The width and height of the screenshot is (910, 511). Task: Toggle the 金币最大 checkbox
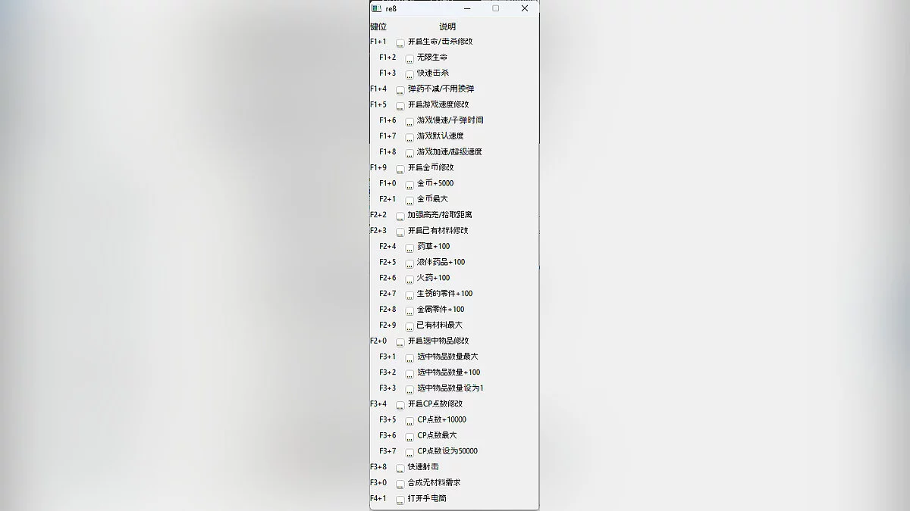click(x=409, y=200)
